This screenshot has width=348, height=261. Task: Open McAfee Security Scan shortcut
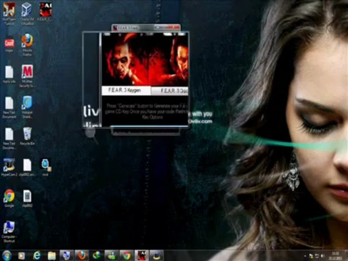(x=27, y=76)
